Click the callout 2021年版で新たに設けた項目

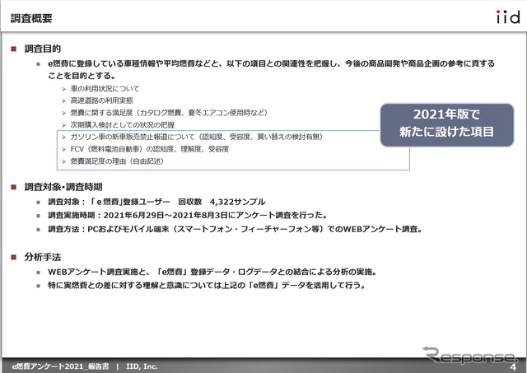point(446,124)
